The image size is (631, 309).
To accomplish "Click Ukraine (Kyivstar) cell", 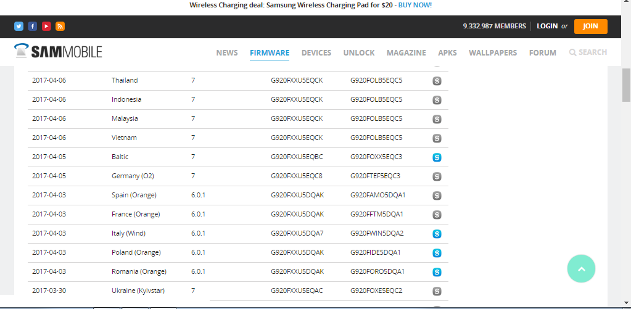I will 138,290.
